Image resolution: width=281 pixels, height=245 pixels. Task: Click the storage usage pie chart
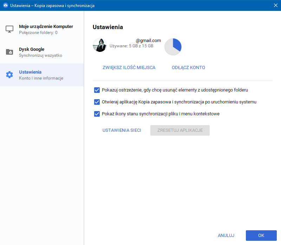tap(173, 47)
